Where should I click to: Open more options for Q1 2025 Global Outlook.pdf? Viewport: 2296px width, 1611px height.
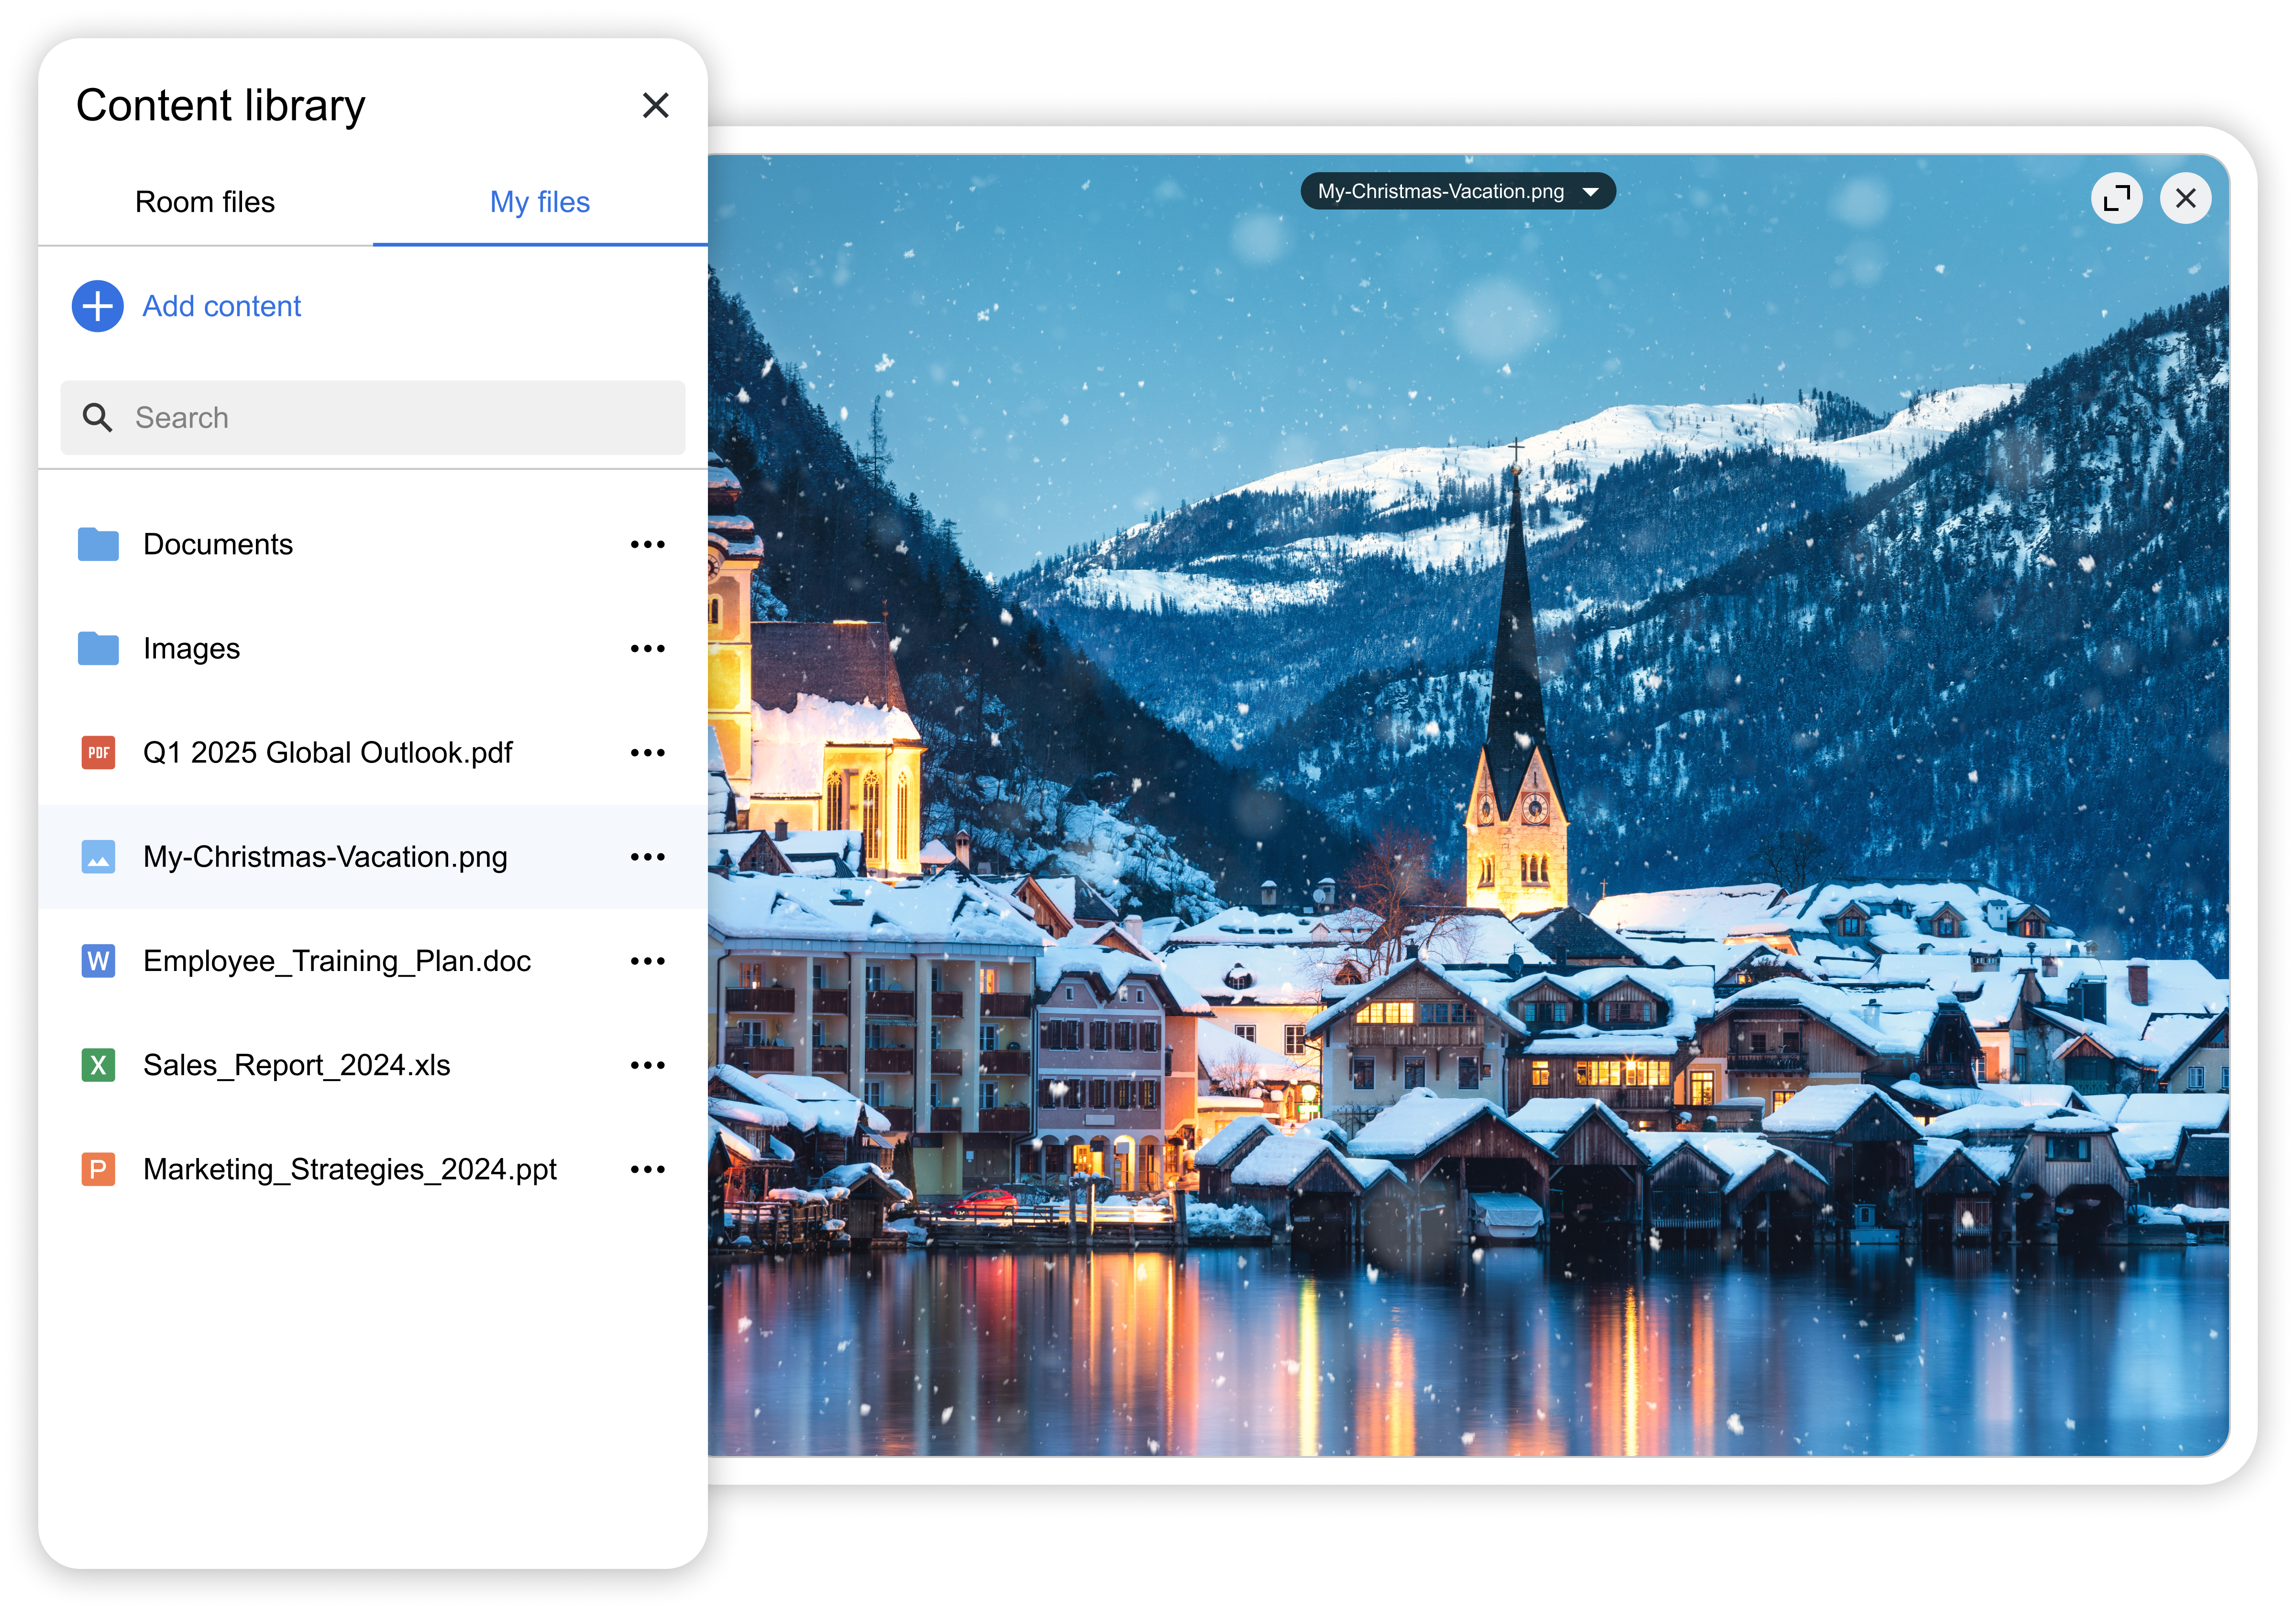(647, 753)
